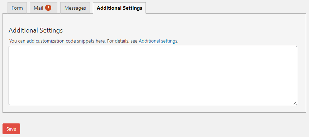Place cursor at top of snippets text box

point(153,49)
